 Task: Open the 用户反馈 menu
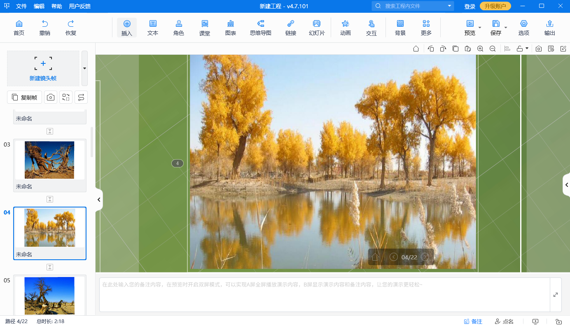[80, 6]
